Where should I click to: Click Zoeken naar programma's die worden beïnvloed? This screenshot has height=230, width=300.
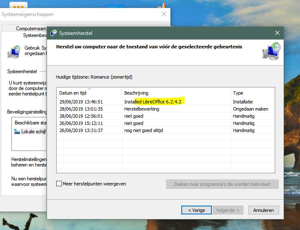[223, 184]
